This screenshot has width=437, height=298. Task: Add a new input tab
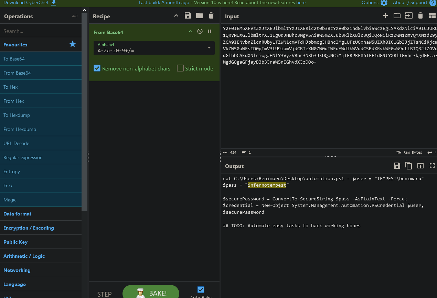point(385,16)
